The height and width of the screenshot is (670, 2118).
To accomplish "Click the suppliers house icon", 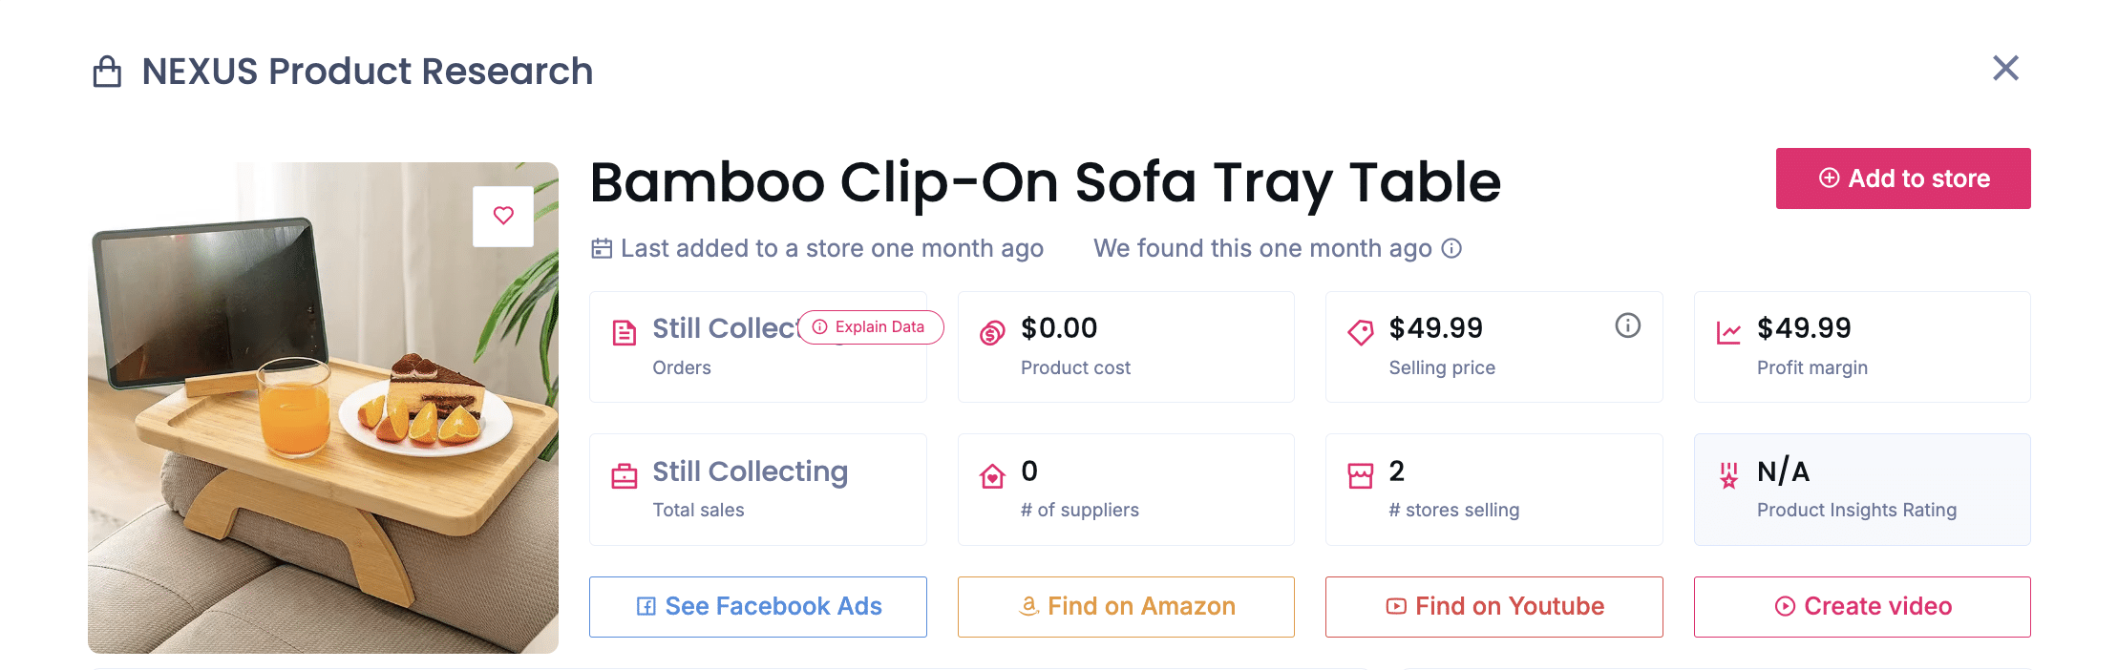I will coord(992,475).
